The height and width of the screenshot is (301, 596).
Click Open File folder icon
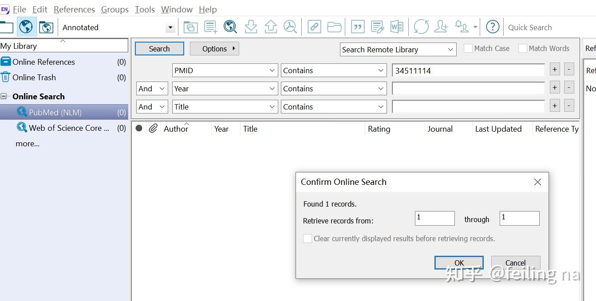pyautogui.click(x=334, y=27)
